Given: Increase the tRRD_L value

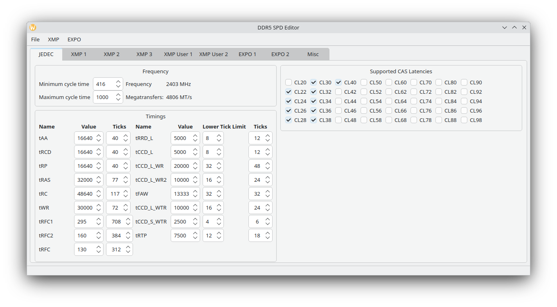Looking at the screenshot, I should pyautogui.click(x=195, y=135).
